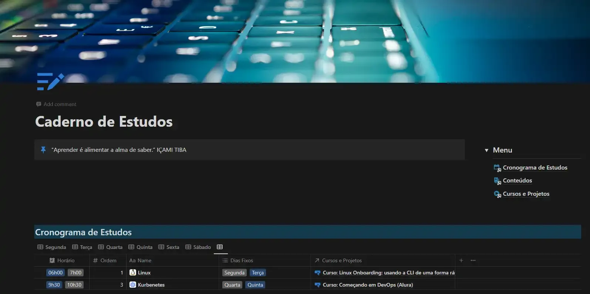This screenshot has width=590, height=294.
Task: Open the untitled table view icon tab
Action: tap(220, 247)
